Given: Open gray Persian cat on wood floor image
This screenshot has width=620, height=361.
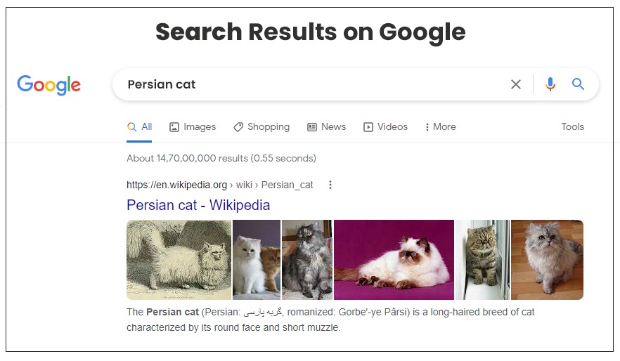Looking at the screenshot, I should [547, 260].
